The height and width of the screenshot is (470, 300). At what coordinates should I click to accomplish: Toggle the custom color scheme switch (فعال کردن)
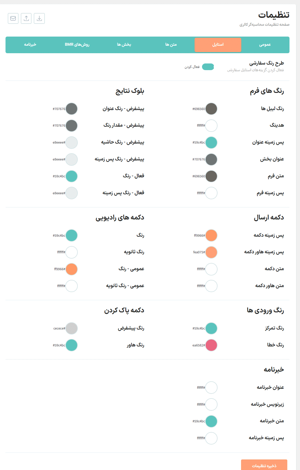(x=208, y=67)
